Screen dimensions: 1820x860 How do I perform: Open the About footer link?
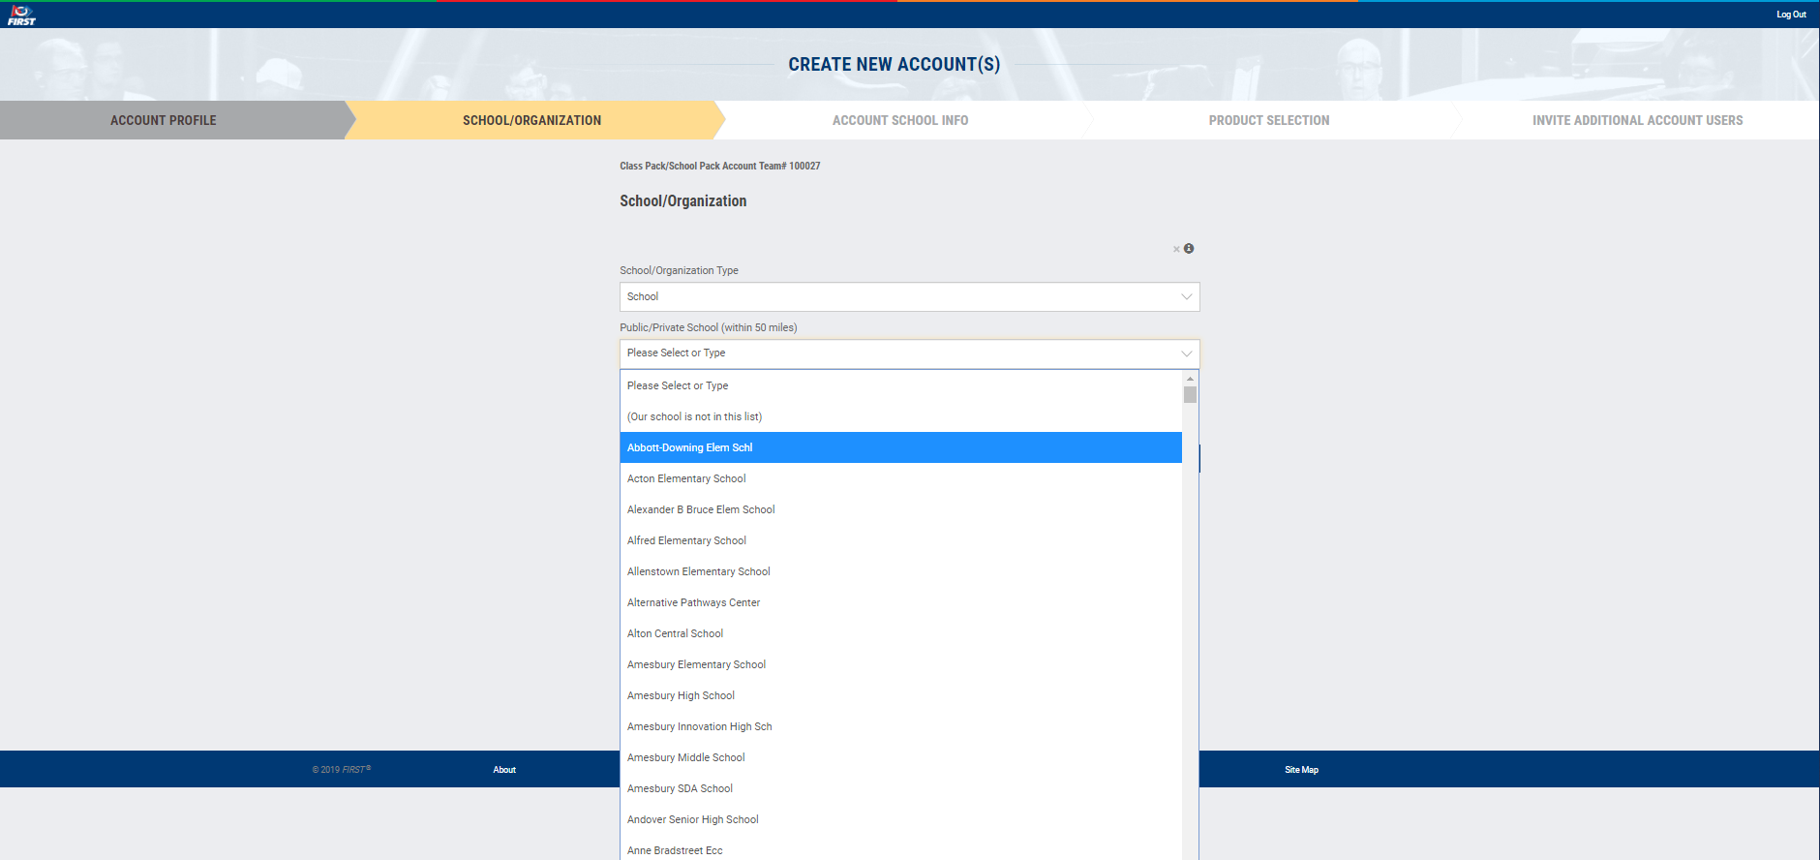[x=504, y=770]
